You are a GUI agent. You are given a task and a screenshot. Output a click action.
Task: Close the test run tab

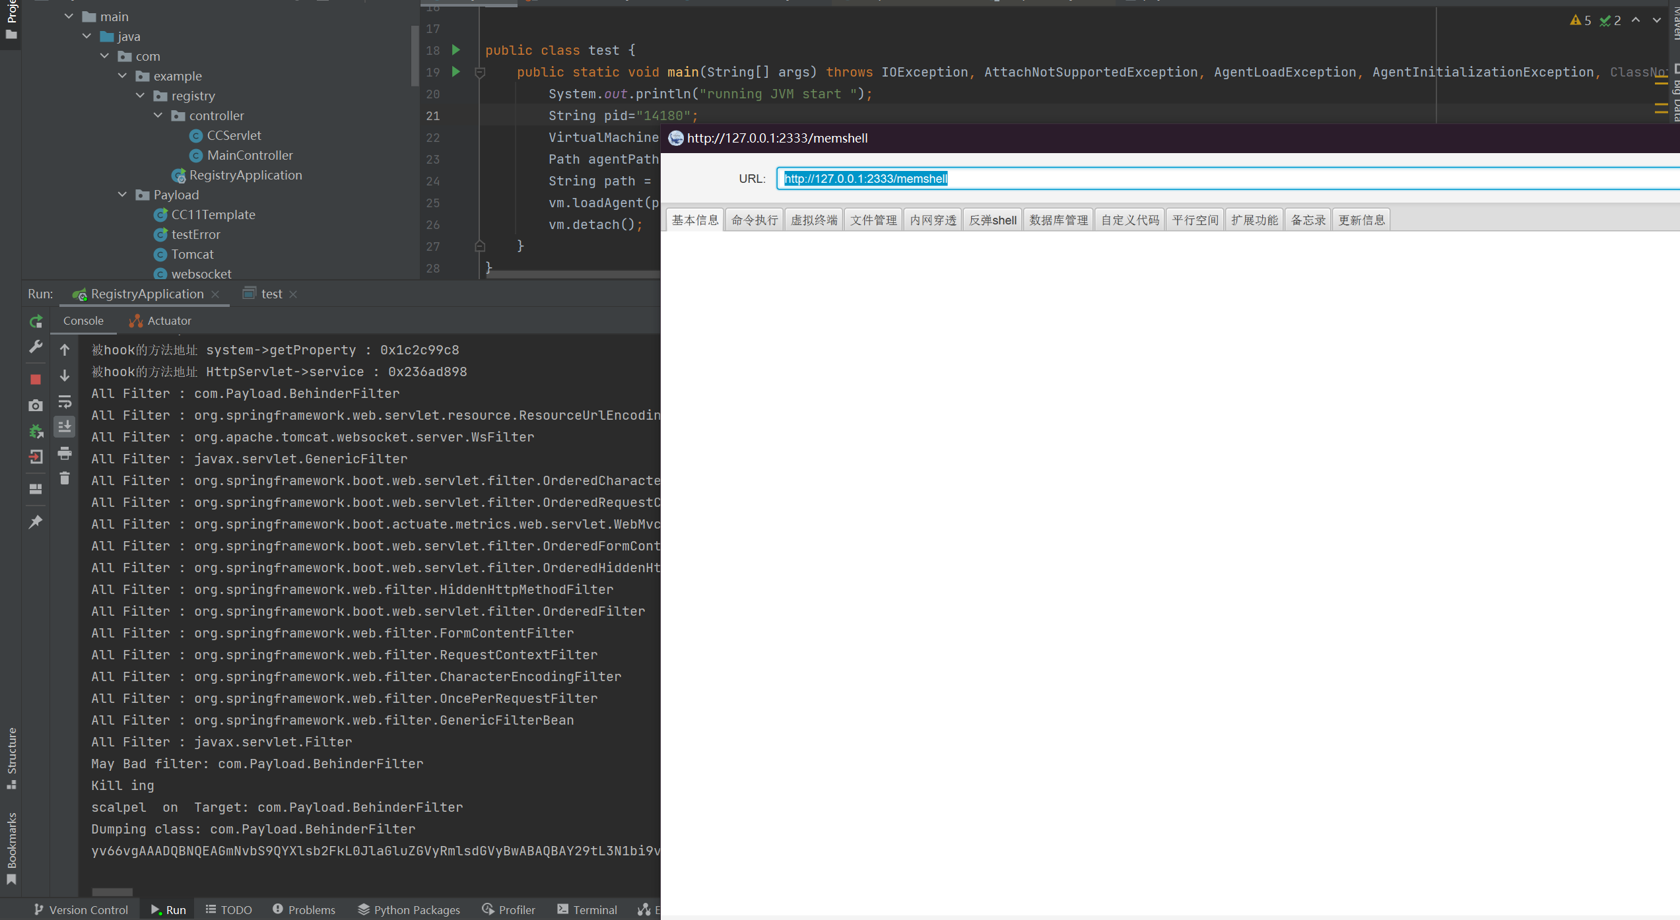coord(293,294)
